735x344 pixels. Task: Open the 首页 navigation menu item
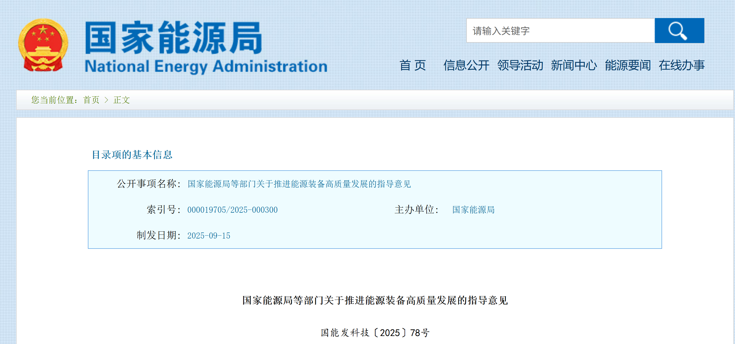pos(413,65)
